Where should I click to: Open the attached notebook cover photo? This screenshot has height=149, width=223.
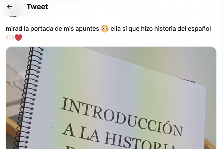click(x=111, y=98)
